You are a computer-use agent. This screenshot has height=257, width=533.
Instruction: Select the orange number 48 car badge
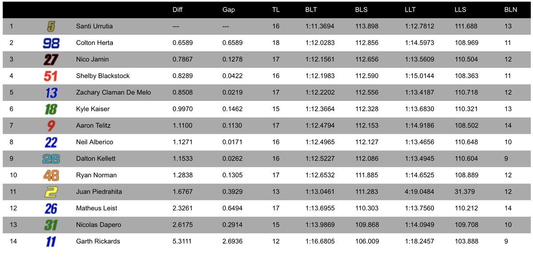(51, 175)
